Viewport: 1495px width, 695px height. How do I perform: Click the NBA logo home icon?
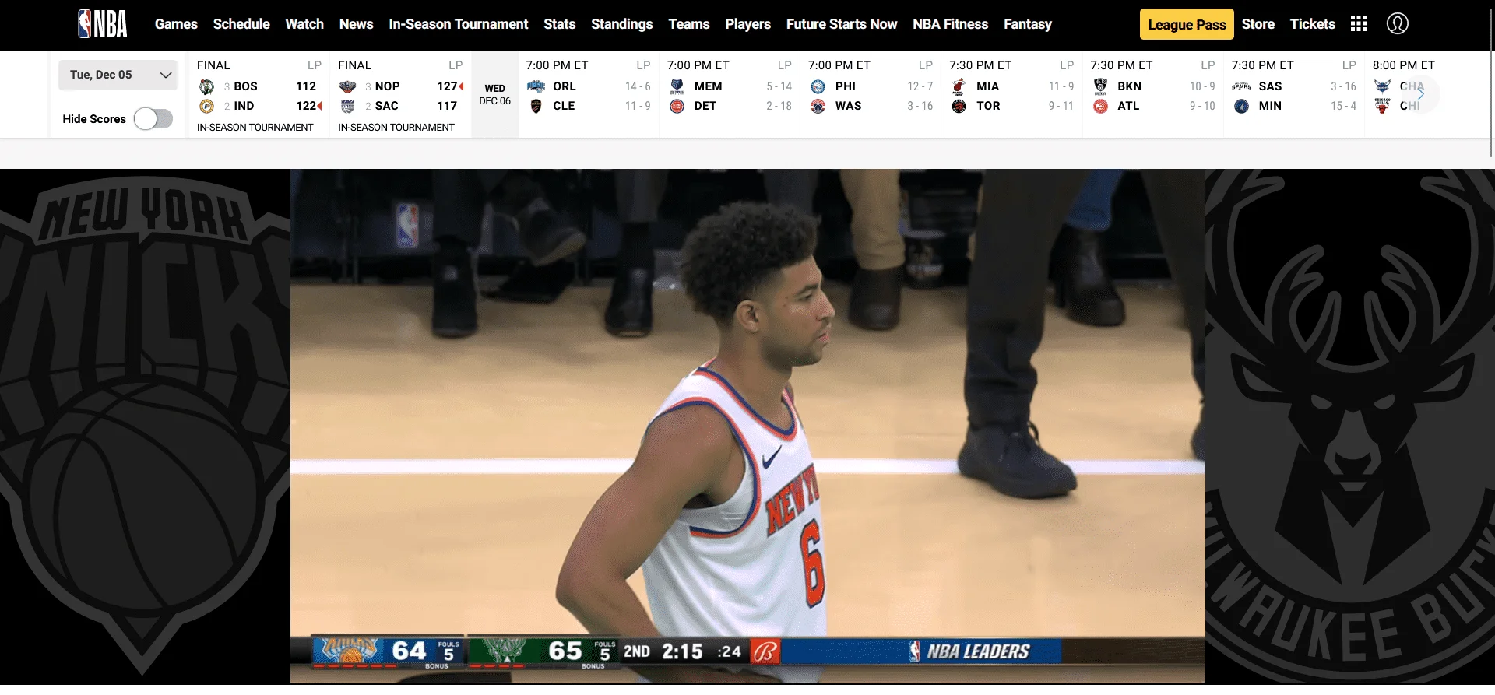102,24
